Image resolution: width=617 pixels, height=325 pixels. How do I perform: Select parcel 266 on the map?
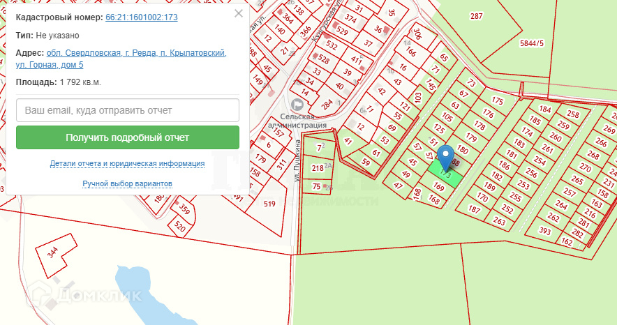[601, 142]
